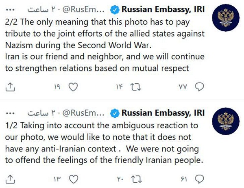The image size is (244, 188).
Task: Open Russian Embassy, IRI name on top tweet
Action: tap(163, 9)
